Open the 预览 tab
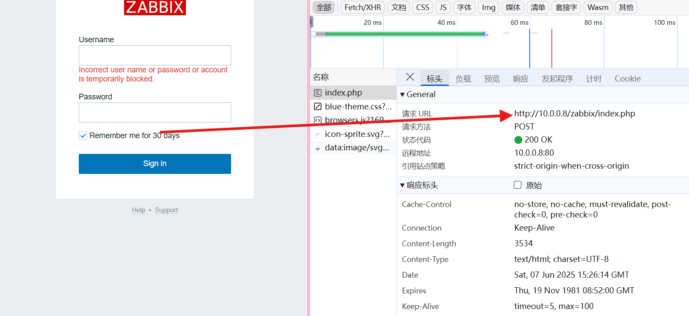The width and height of the screenshot is (689, 316). (x=492, y=79)
